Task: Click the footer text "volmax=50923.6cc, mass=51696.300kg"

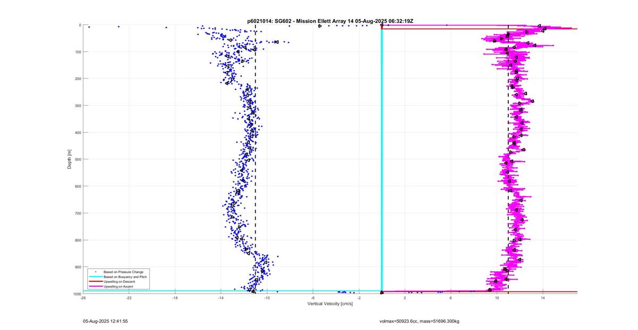Action: (x=419, y=321)
